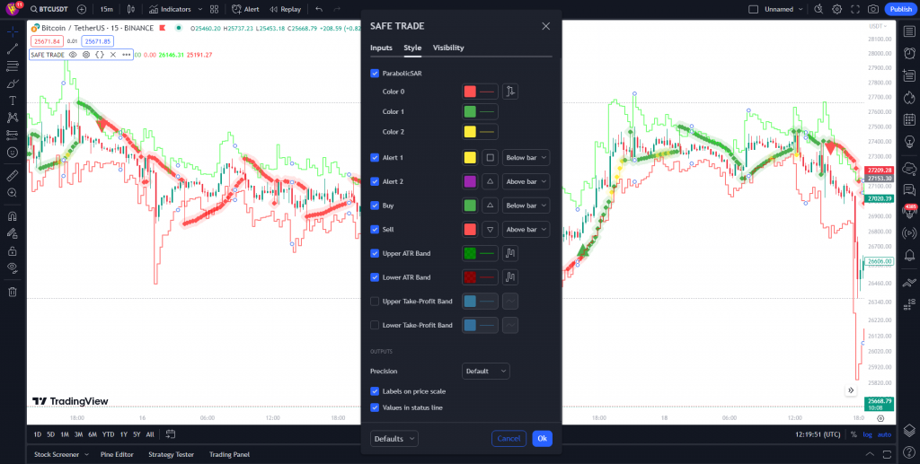Toggle magnet mode in left toolbar
The width and height of the screenshot is (920, 464).
pyautogui.click(x=13, y=216)
